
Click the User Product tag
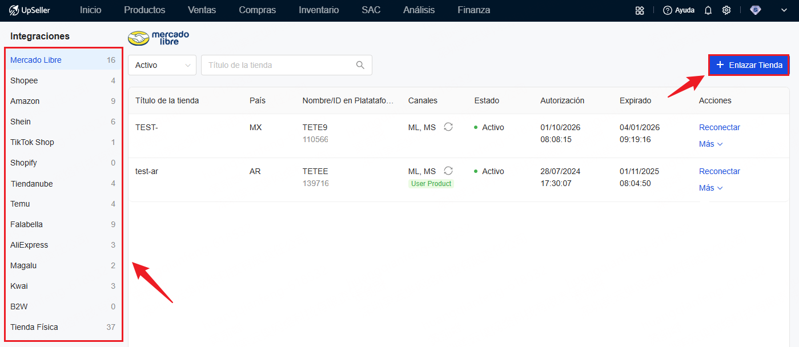431,184
